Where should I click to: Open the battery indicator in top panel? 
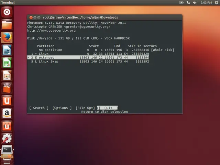pyautogui.click(x=181, y=2)
